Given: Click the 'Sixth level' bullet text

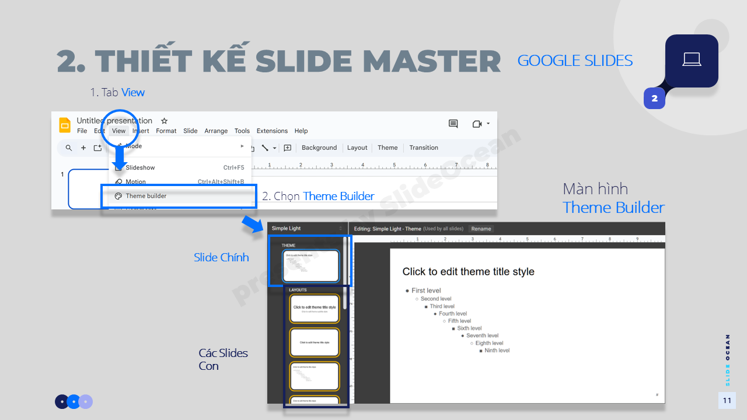Looking at the screenshot, I should pos(469,328).
